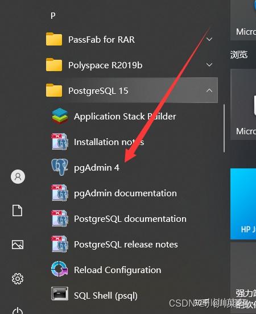This screenshot has width=256, height=314.
Task: Collapse the PostgreSQL 15 chevron
Action: 209,90
